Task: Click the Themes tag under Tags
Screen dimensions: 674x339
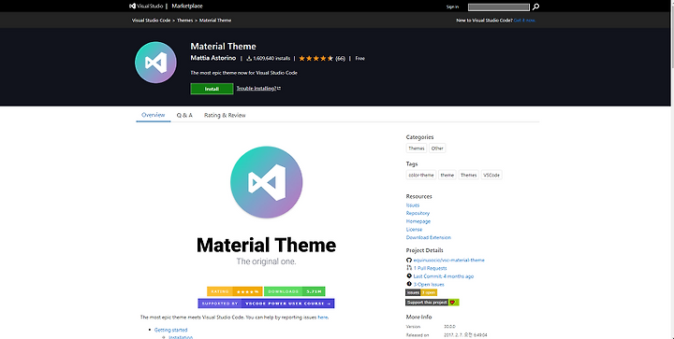Action: [x=469, y=175]
